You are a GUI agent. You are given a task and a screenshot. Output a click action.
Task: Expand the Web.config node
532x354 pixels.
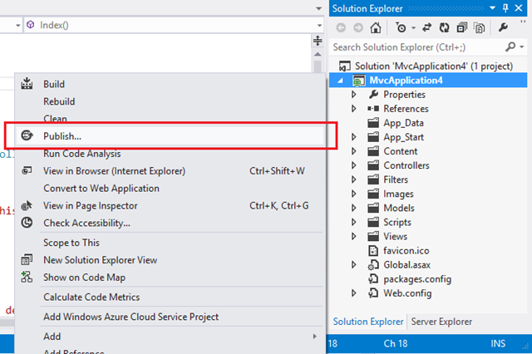click(x=354, y=293)
